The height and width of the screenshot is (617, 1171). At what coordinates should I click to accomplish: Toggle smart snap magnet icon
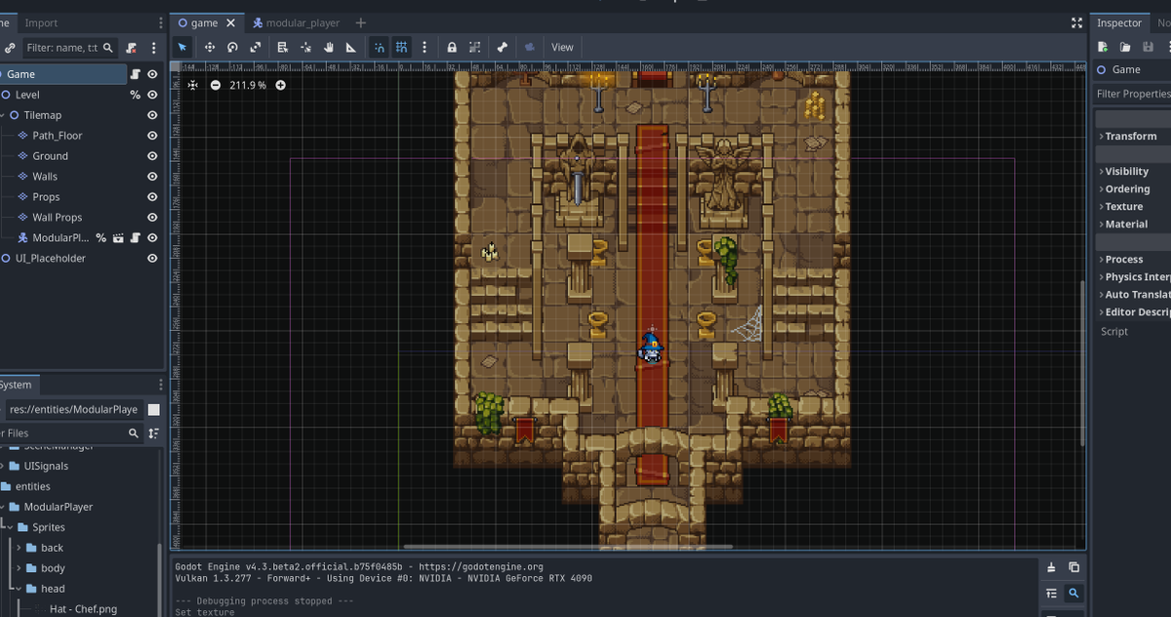click(x=379, y=47)
